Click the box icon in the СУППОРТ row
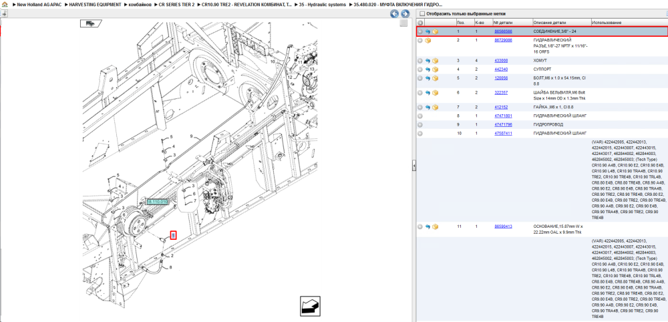The width and height of the screenshot is (668, 322). pyautogui.click(x=435, y=69)
